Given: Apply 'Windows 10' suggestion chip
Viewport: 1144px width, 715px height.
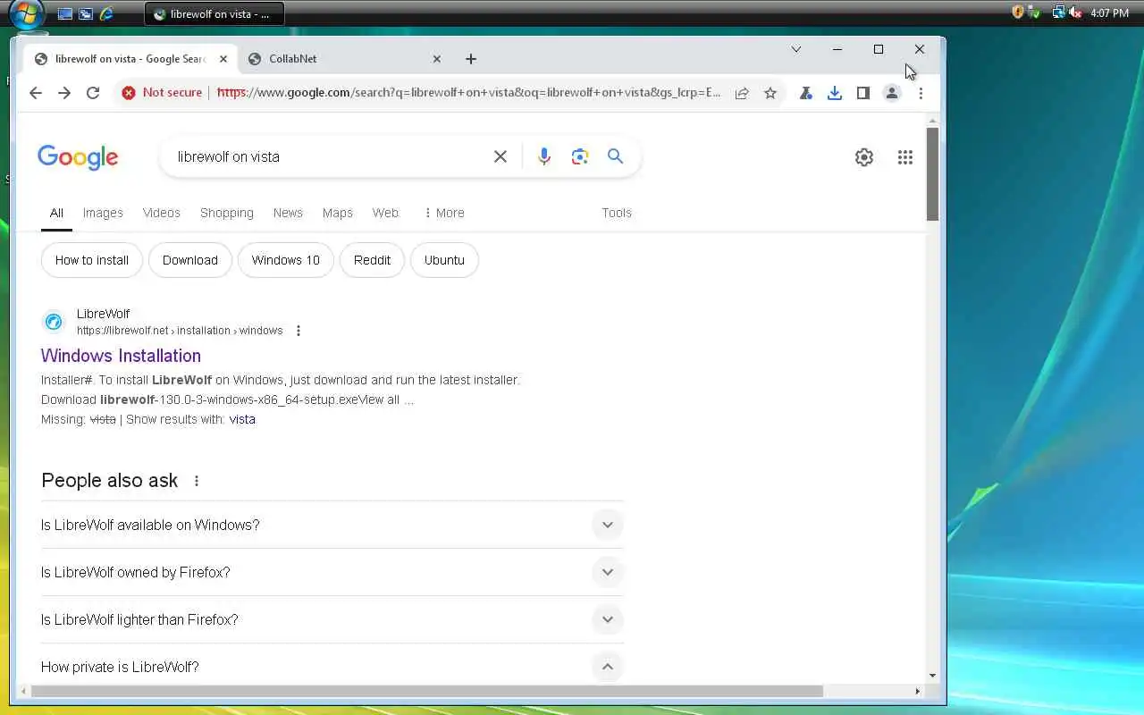Looking at the screenshot, I should 285,260.
